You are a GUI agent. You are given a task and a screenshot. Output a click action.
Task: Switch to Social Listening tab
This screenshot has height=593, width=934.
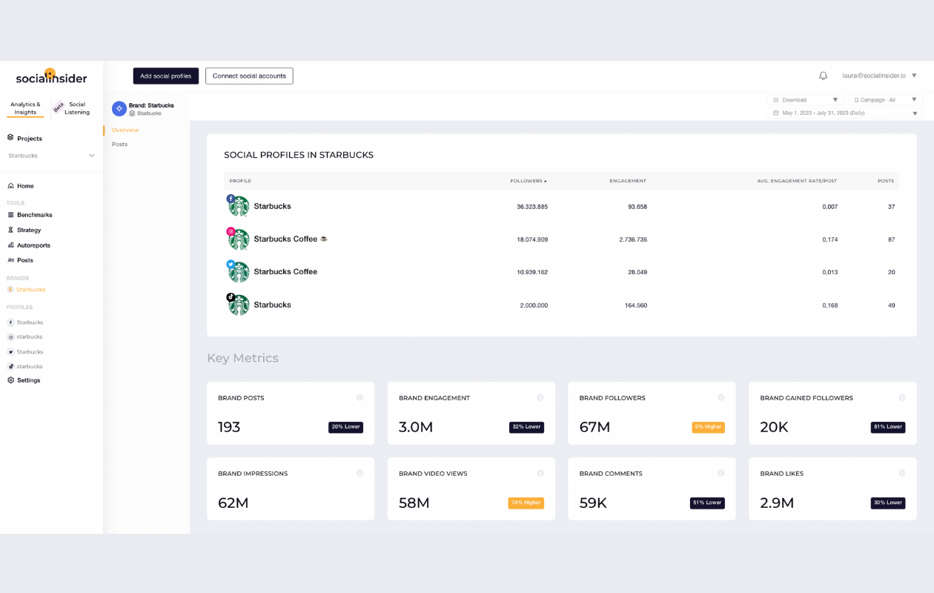click(77, 108)
